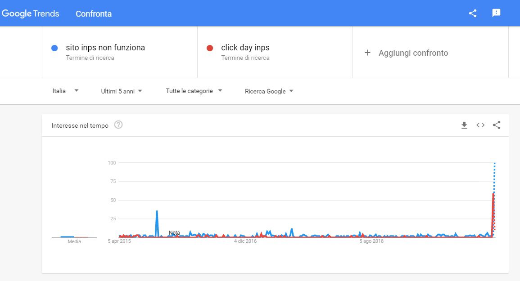Click the '4 dic 2016' axis label
520x281 pixels.
click(x=245, y=241)
